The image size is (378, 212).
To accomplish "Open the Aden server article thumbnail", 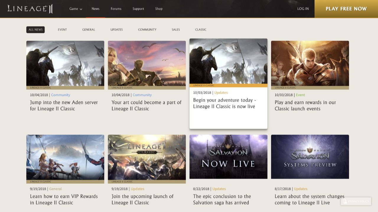I will pos(65,63).
